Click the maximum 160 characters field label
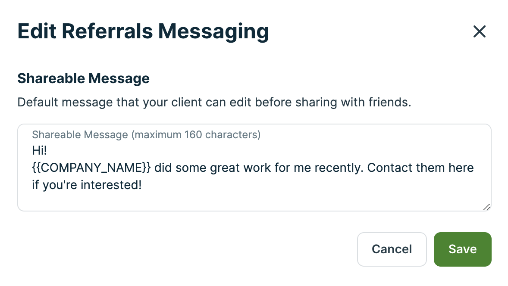Screen dimensions: 508x286 [x=146, y=135]
